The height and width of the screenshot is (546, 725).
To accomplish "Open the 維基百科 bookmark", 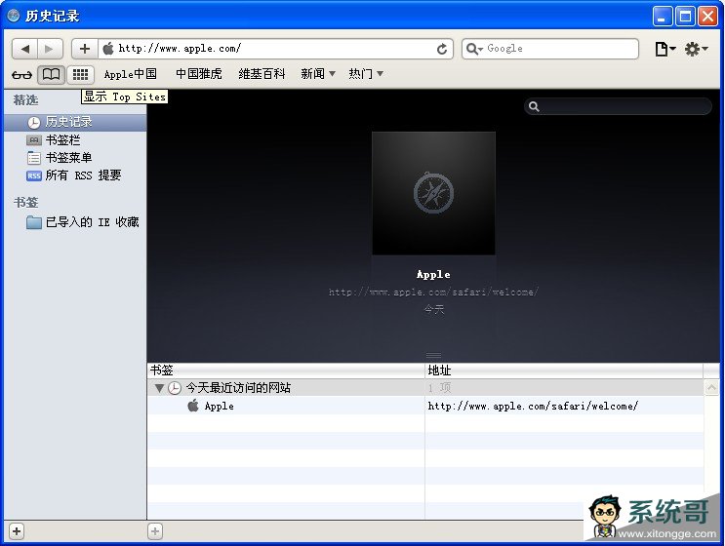I will click(x=262, y=74).
